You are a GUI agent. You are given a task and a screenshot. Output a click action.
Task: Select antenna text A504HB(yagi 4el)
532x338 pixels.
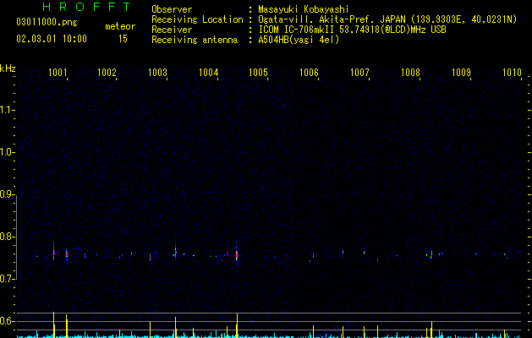299,40
